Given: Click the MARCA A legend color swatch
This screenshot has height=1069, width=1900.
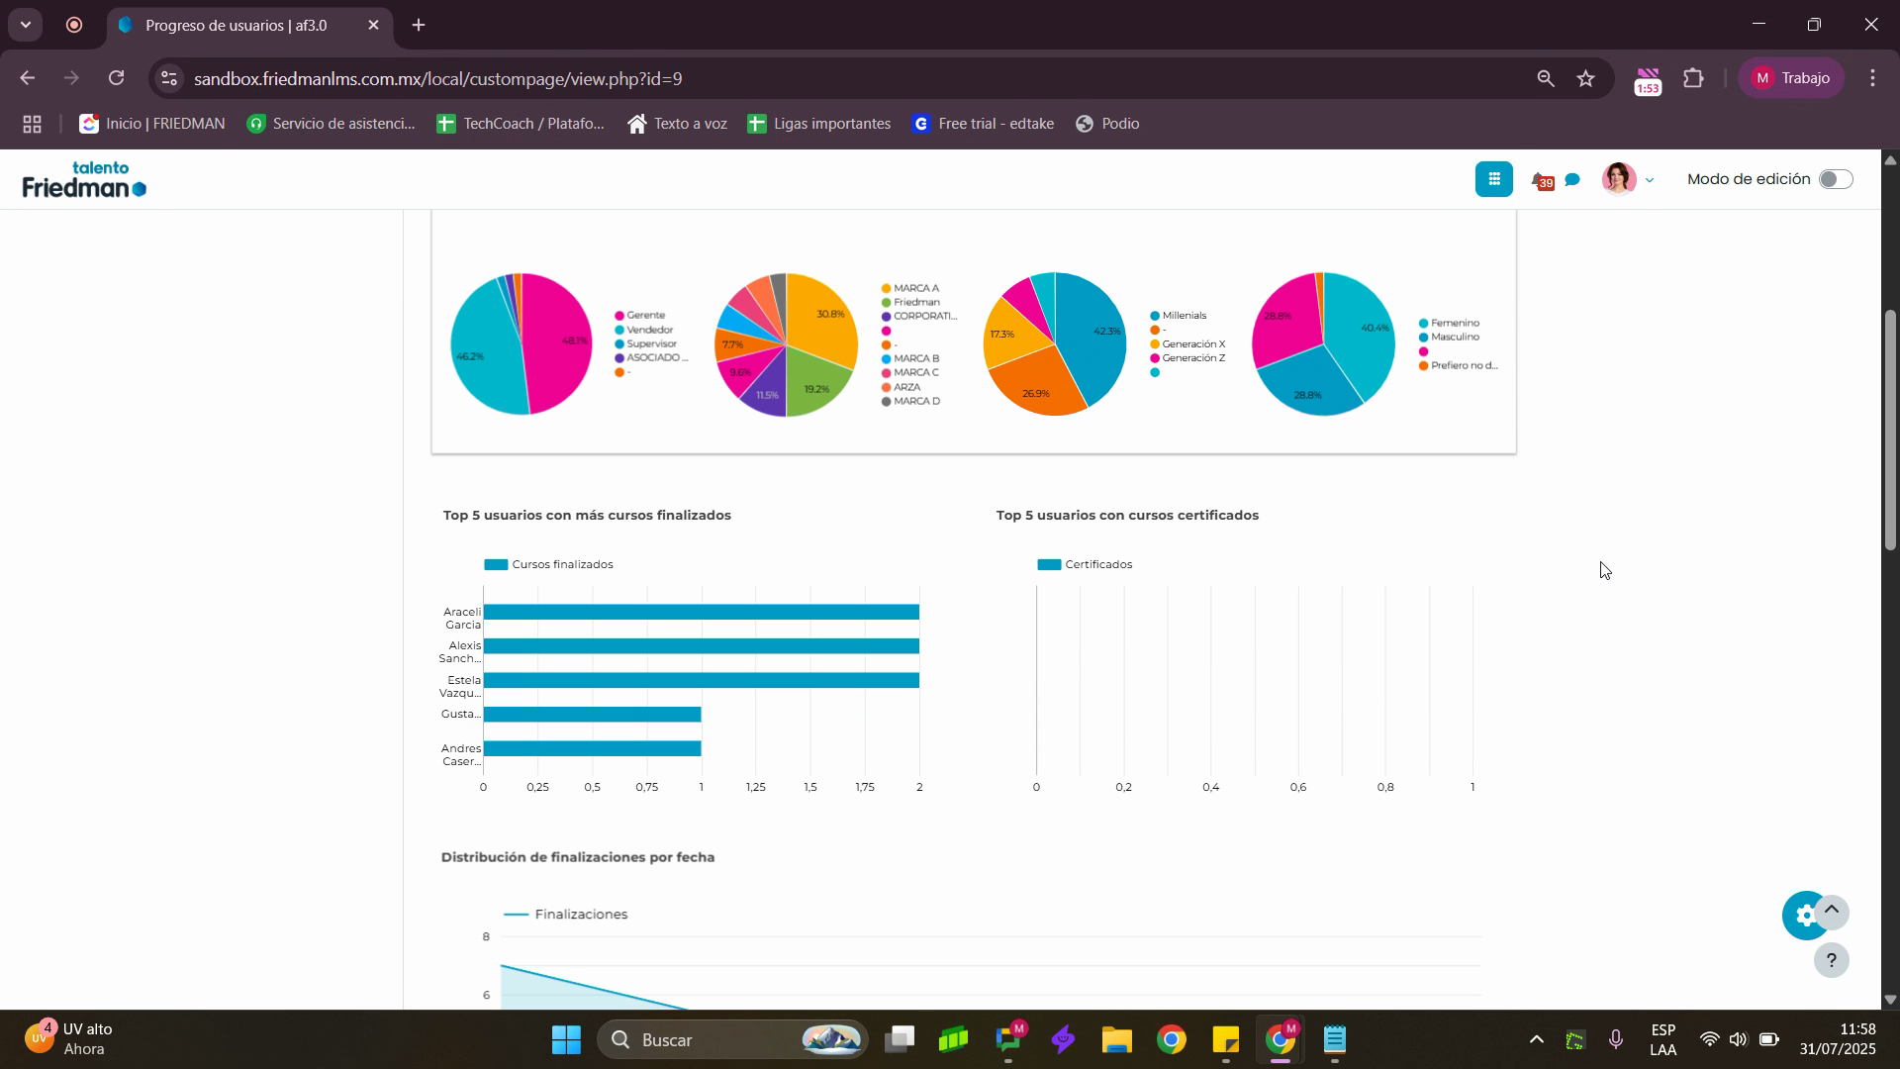Looking at the screenshot, I should point(886,289).
